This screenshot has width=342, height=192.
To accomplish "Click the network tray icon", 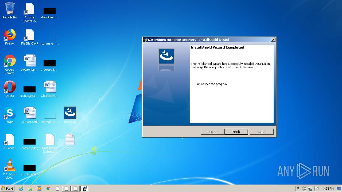I will point(310,189).
